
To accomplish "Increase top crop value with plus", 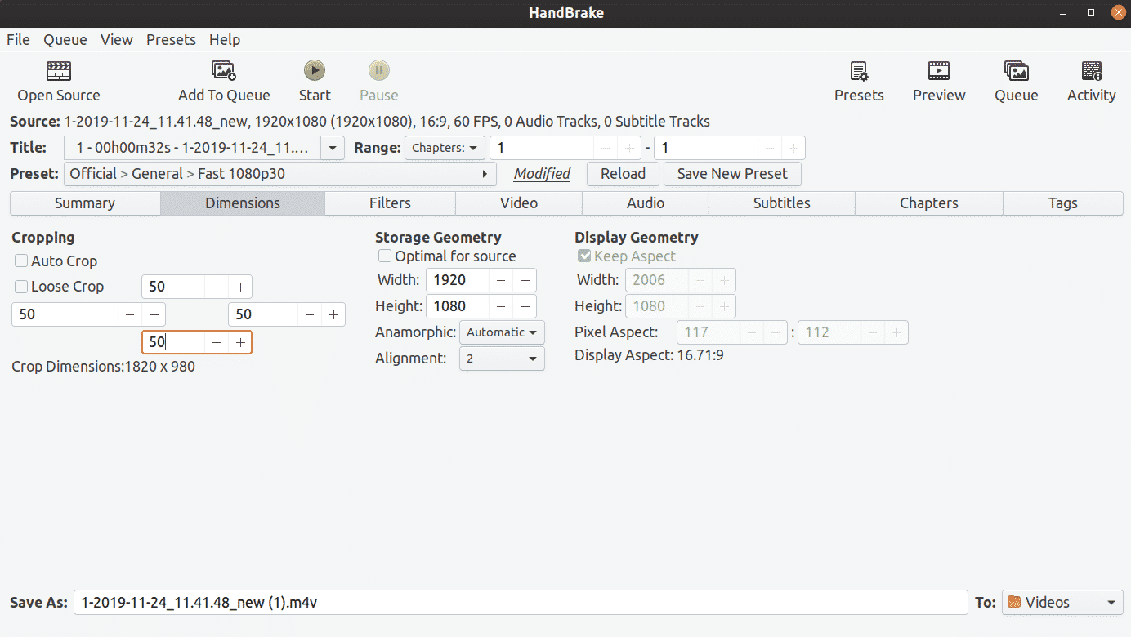I will [240, 287].
